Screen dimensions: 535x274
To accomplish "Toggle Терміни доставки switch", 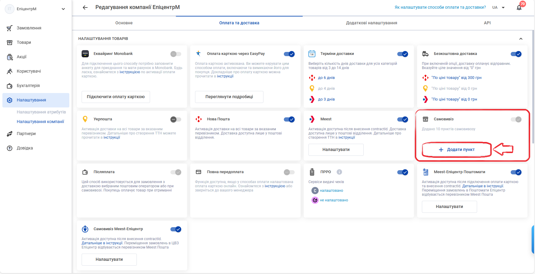I will point(403,54).
